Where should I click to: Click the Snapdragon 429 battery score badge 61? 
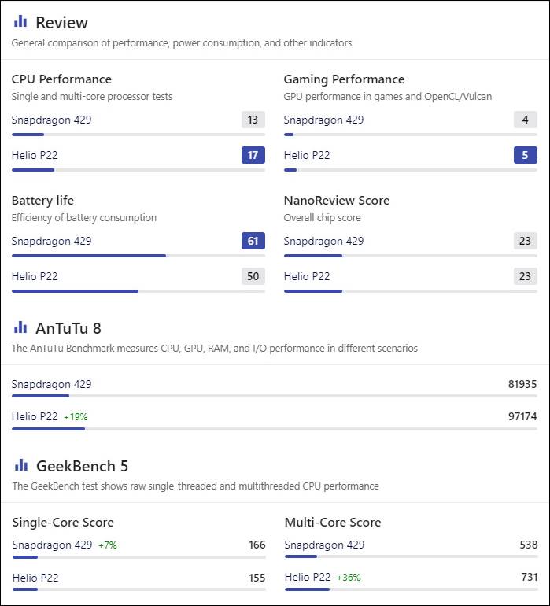[x=253, y=241]
